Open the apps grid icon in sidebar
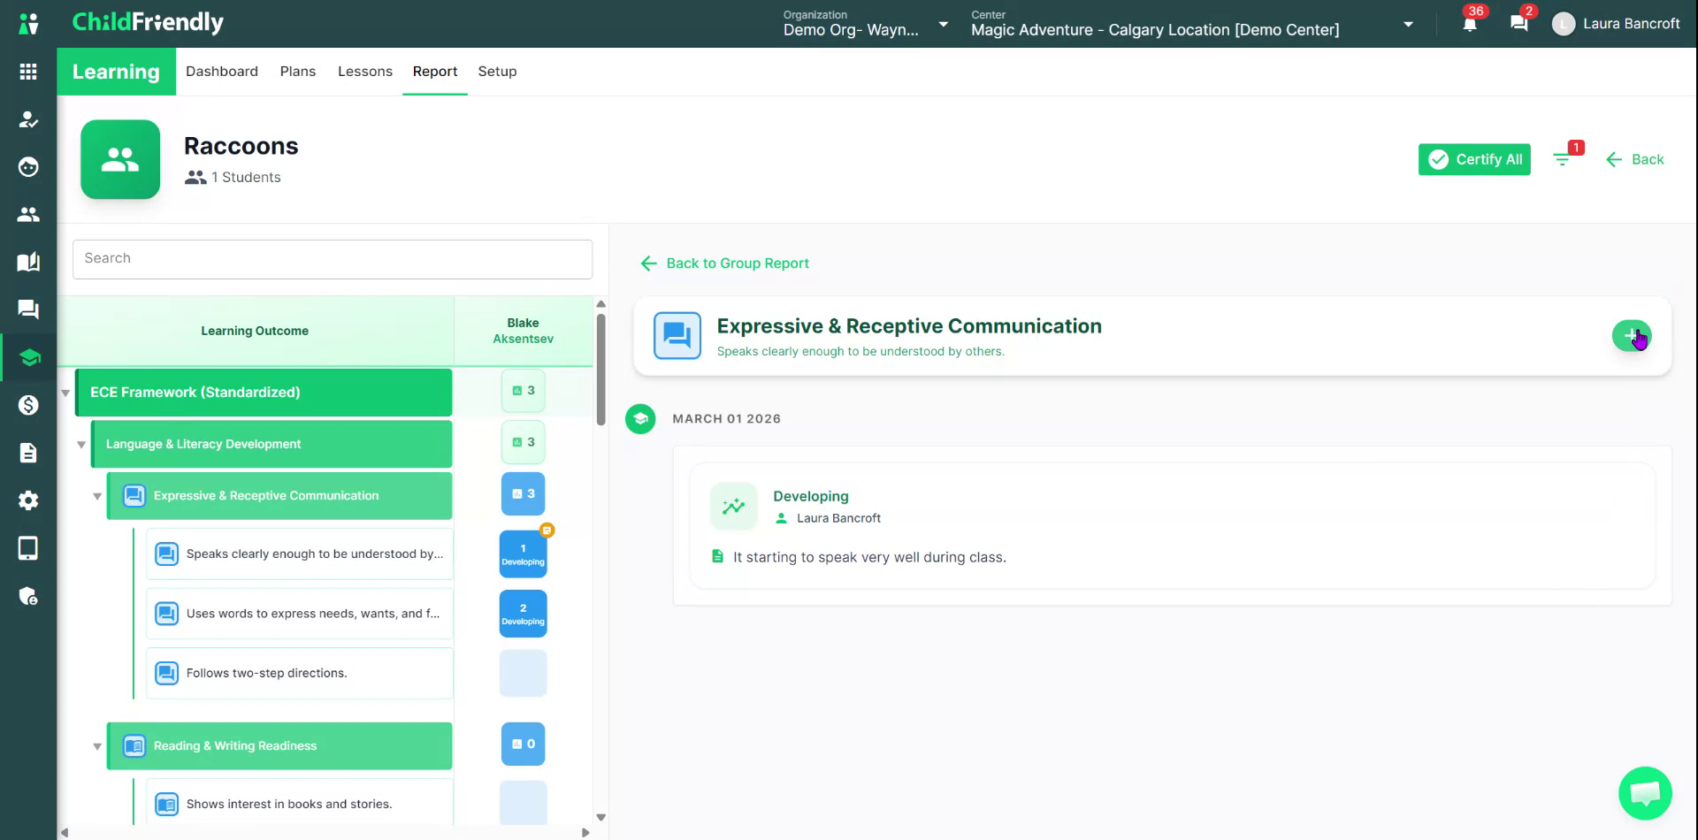 (28, 72)
